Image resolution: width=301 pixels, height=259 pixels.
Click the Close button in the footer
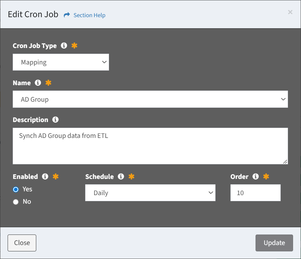[22, 243]
